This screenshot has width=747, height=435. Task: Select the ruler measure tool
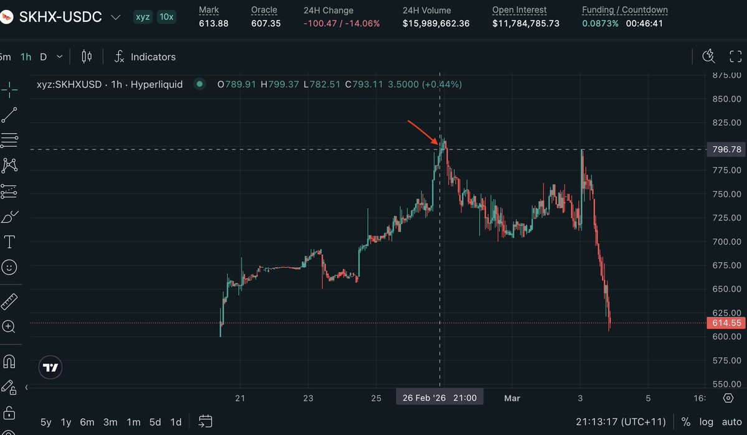(x=9, y=301)
